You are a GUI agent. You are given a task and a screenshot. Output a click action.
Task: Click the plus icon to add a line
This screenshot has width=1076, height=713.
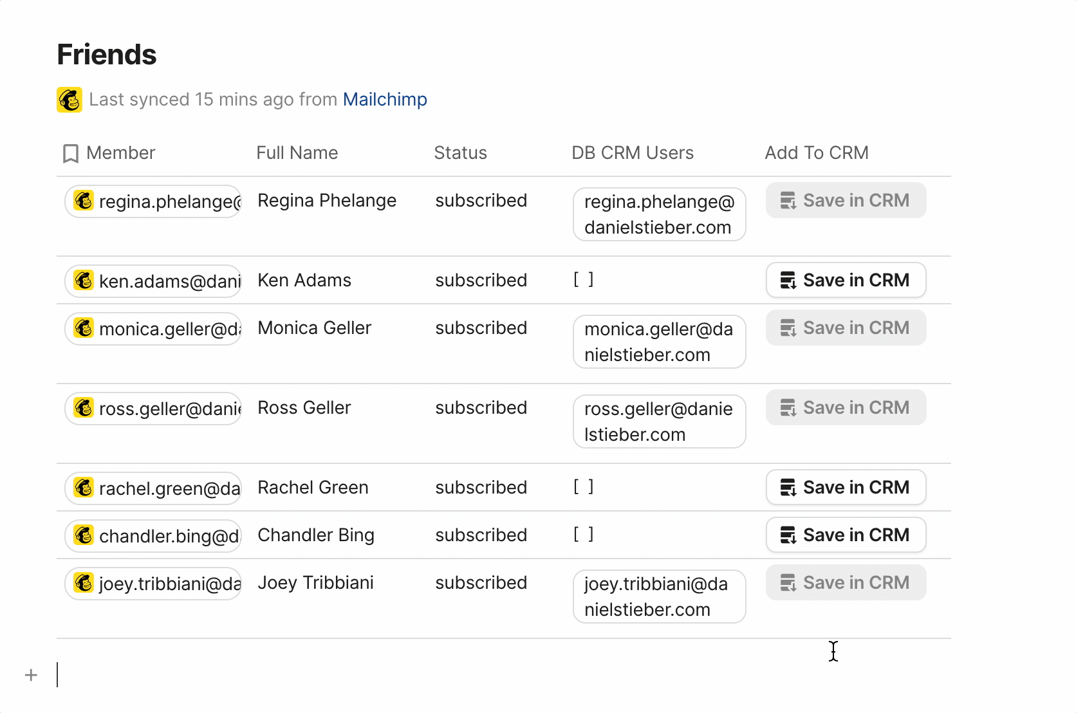point(31,675)
